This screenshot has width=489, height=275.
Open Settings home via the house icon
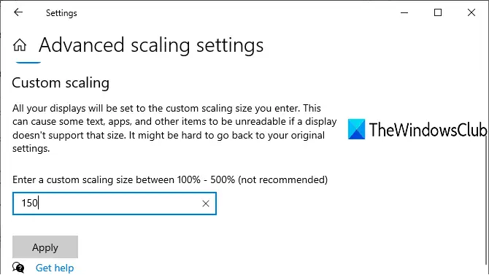(x=20, y=45)
